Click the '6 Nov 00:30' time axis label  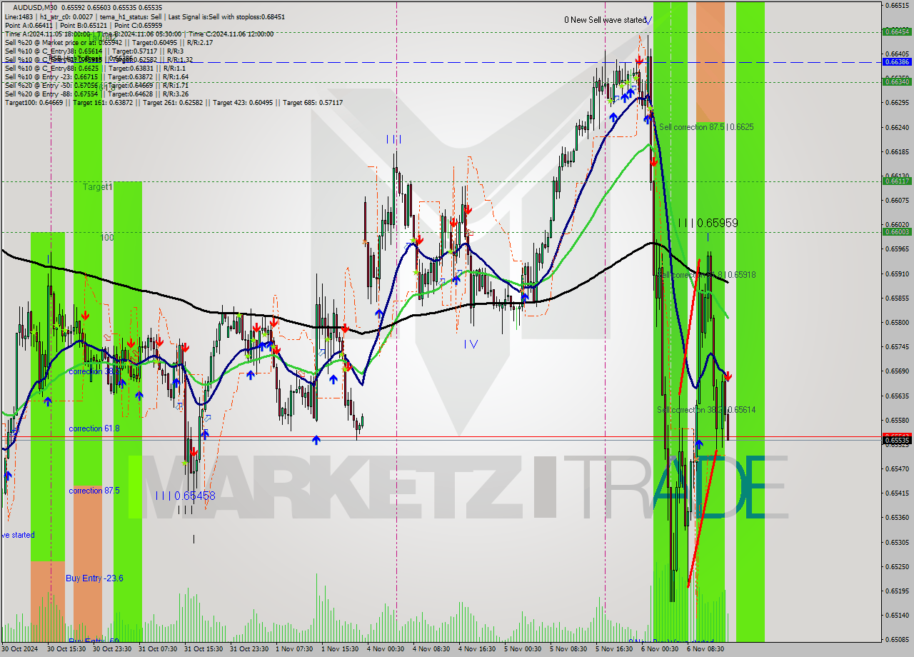pos(660,649)
